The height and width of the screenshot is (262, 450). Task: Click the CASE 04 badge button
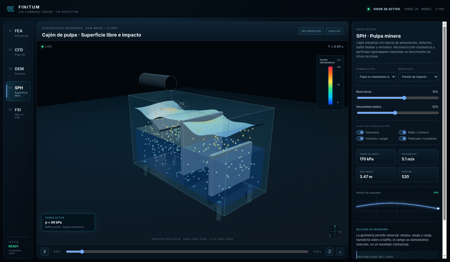(334, 31)
